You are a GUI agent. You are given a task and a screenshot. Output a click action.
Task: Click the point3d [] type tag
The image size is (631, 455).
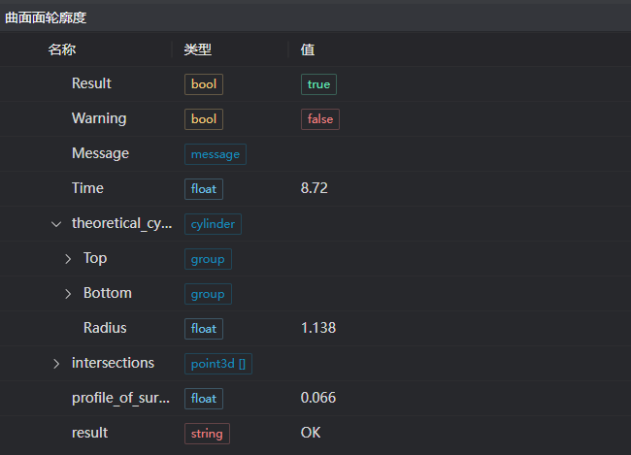tap(218, 364)
